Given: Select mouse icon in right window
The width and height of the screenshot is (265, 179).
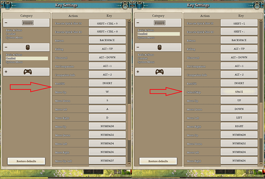Looking at the screenshot, I should pyautogui.click(x=159, y=47).
